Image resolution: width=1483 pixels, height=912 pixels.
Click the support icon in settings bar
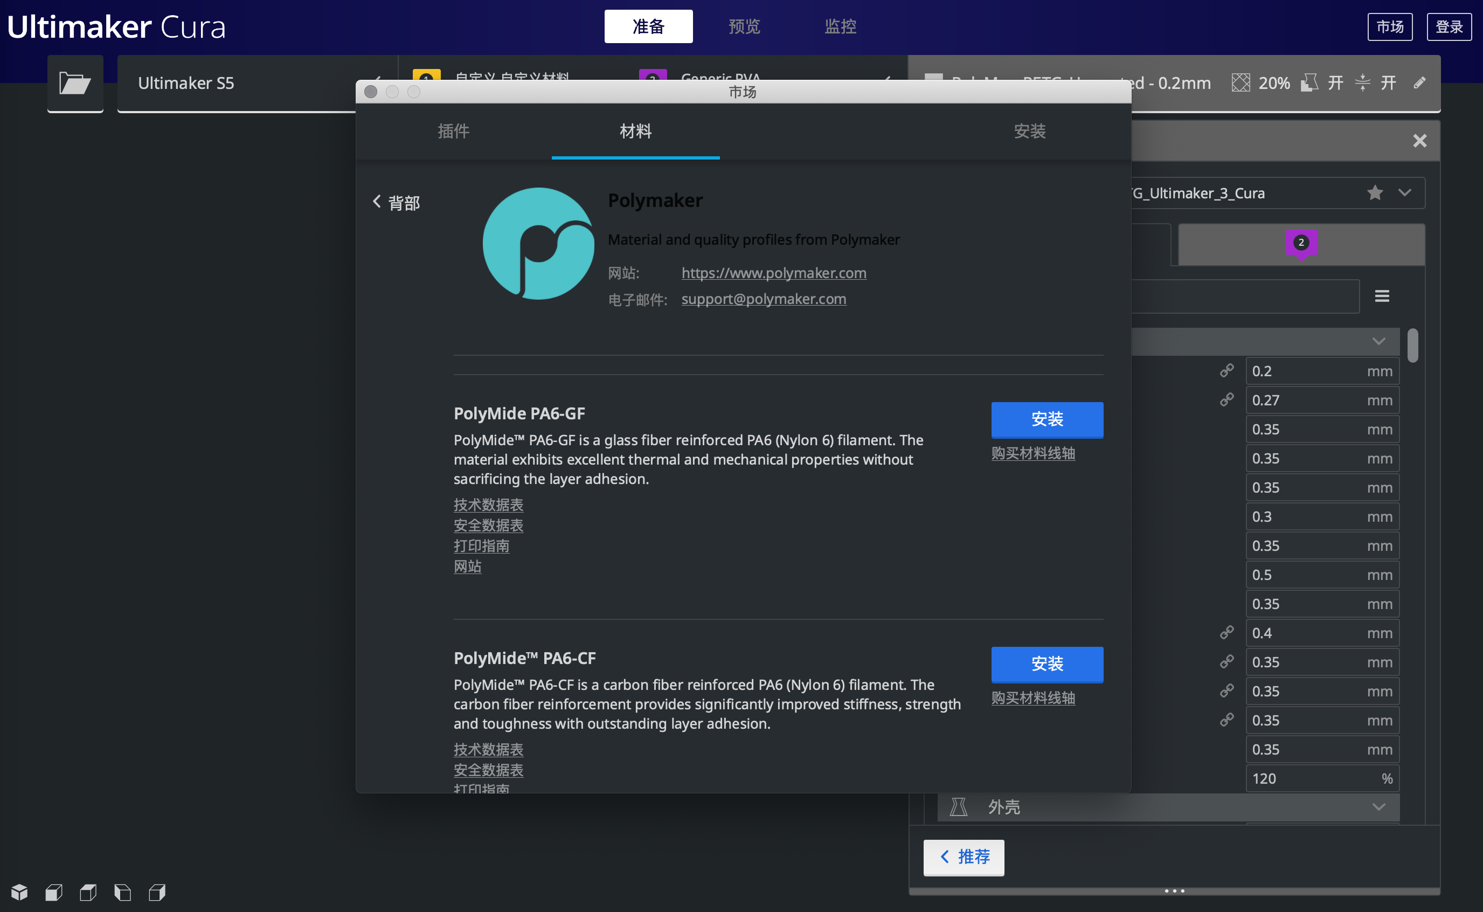coord(1309,82)
